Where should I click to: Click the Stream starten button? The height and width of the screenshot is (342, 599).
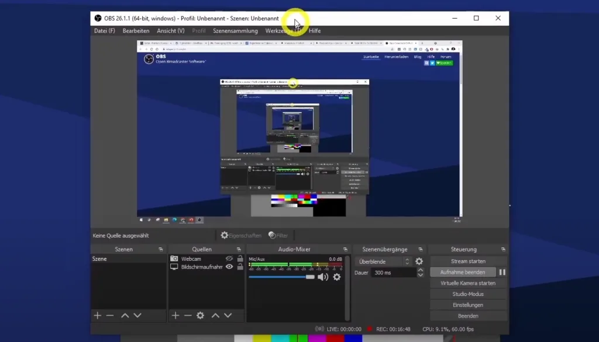468,261
